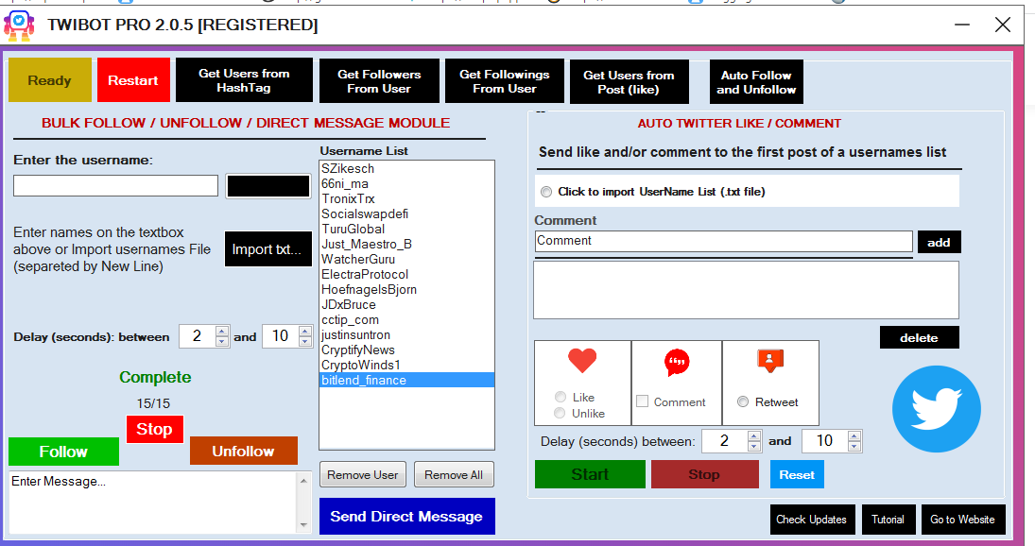Image resolution: width=1035 pixels, height=546 pixels.
Task: Click the red heart Like icon
Action: coord(582,360)
